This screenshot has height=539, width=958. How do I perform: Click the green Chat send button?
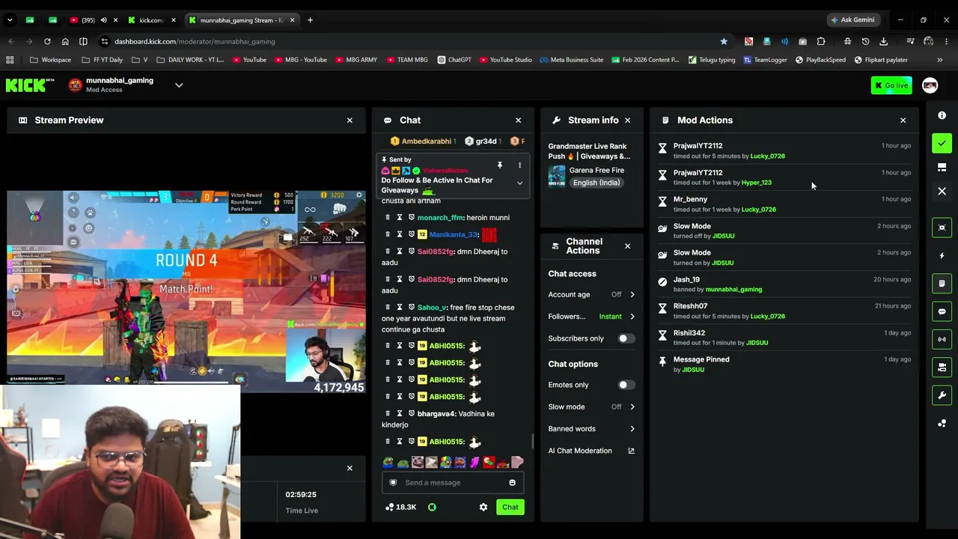(x=510, y=507)
